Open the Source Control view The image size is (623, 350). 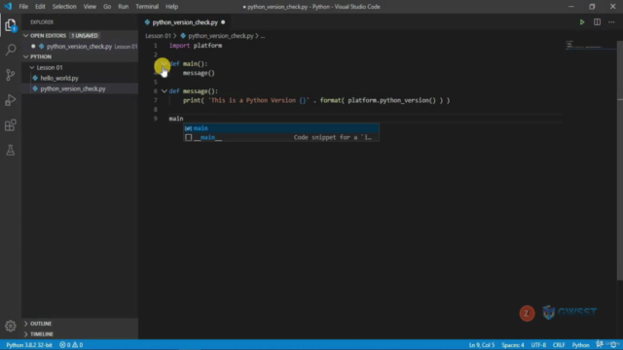(x=11, y=75)
